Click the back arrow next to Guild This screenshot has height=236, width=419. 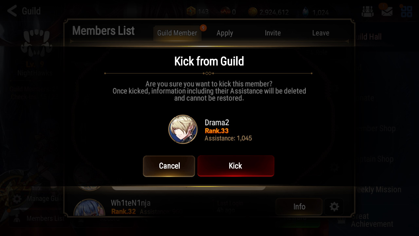click(12, 11)
